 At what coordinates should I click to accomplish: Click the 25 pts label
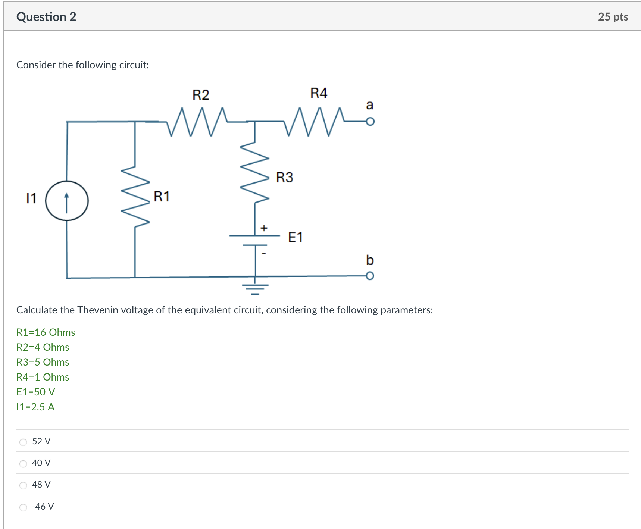click(615, 16)
